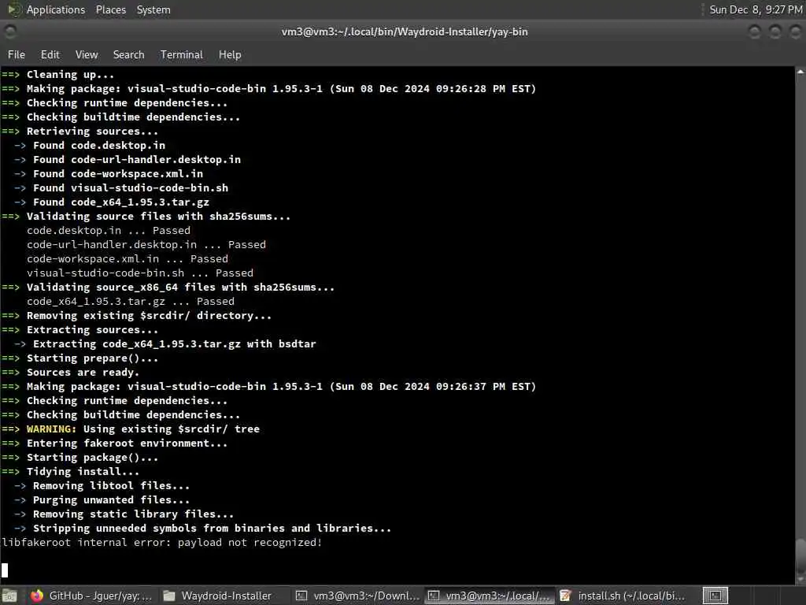Click the terminal vertical scrollbar thumb
Screen dimensions: 806x605
click(800, 555)
